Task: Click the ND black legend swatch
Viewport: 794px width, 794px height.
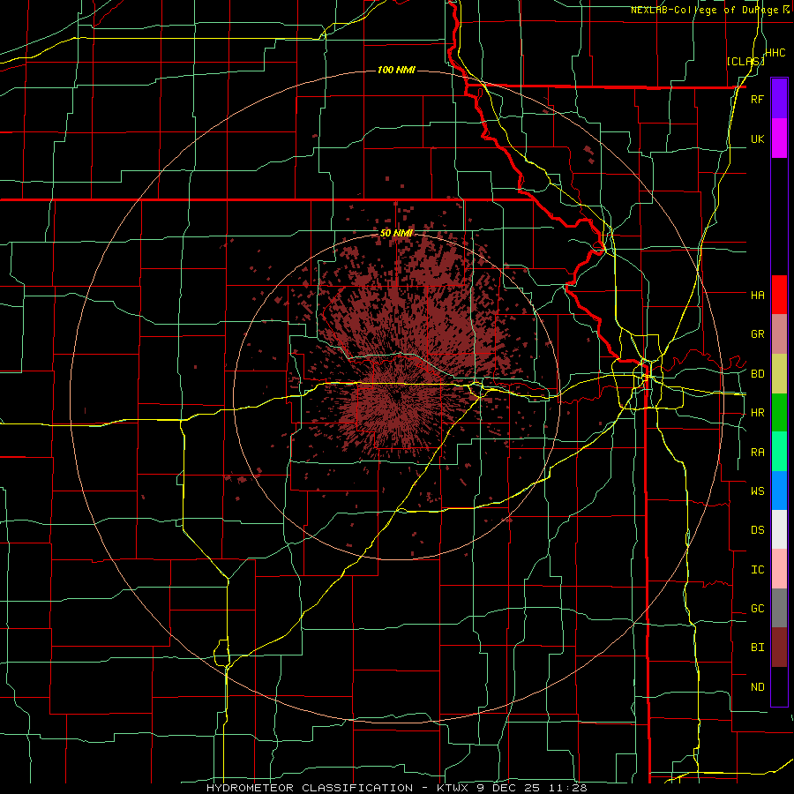Action: tap(779, 686)
